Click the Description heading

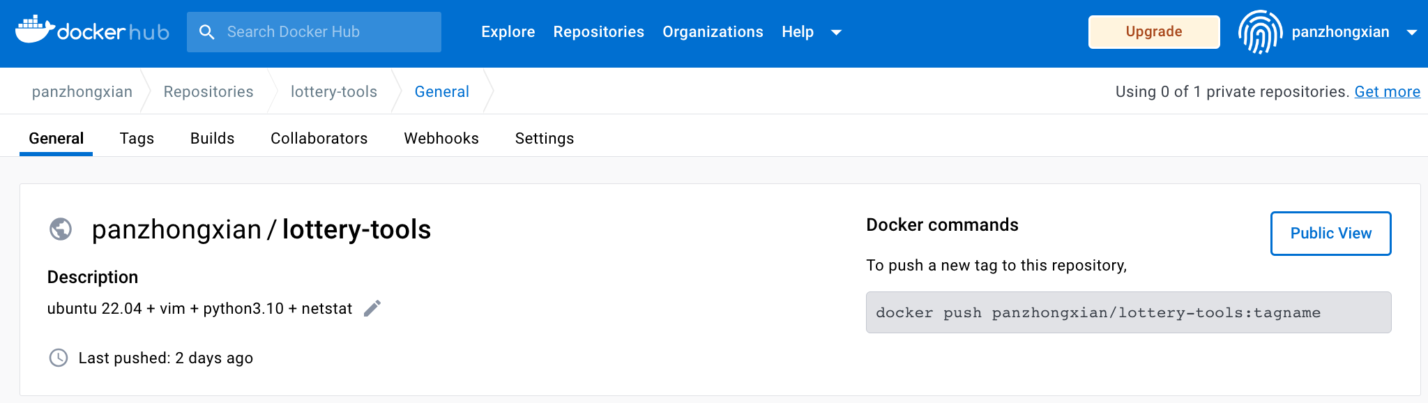point(93,277)
